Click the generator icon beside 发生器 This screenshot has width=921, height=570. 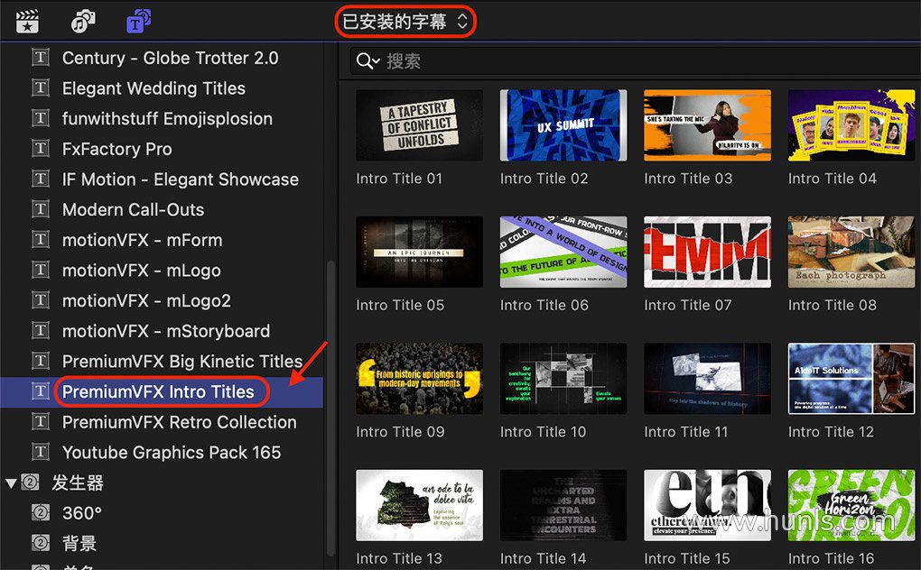30,483
